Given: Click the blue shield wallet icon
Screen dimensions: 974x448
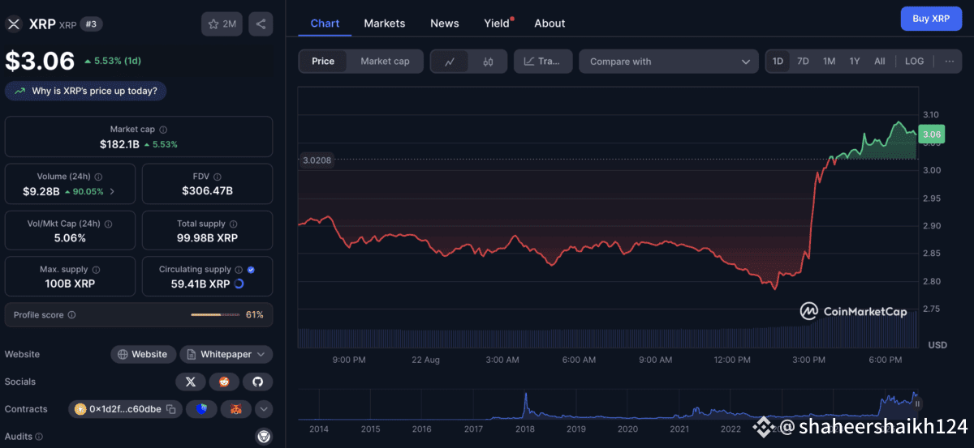Looking at the screenshot, I should point(201,409).
